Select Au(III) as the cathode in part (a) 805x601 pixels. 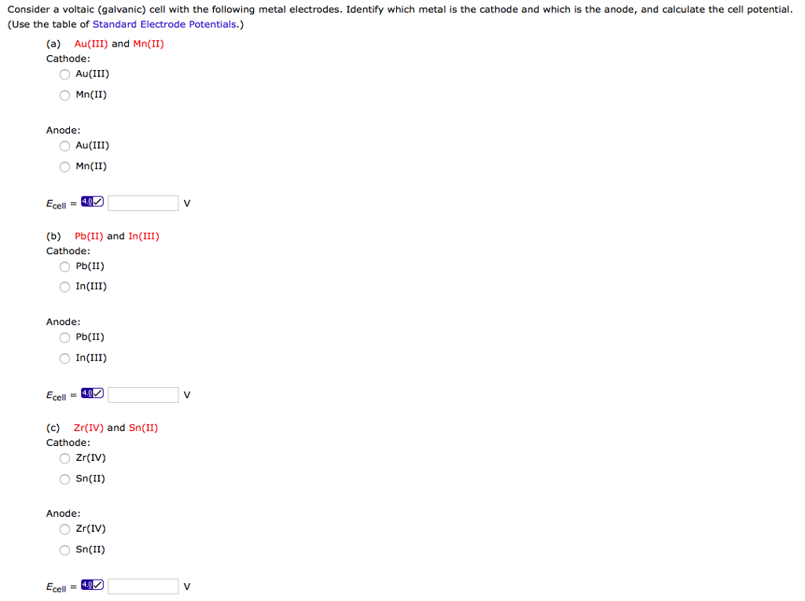64,74
